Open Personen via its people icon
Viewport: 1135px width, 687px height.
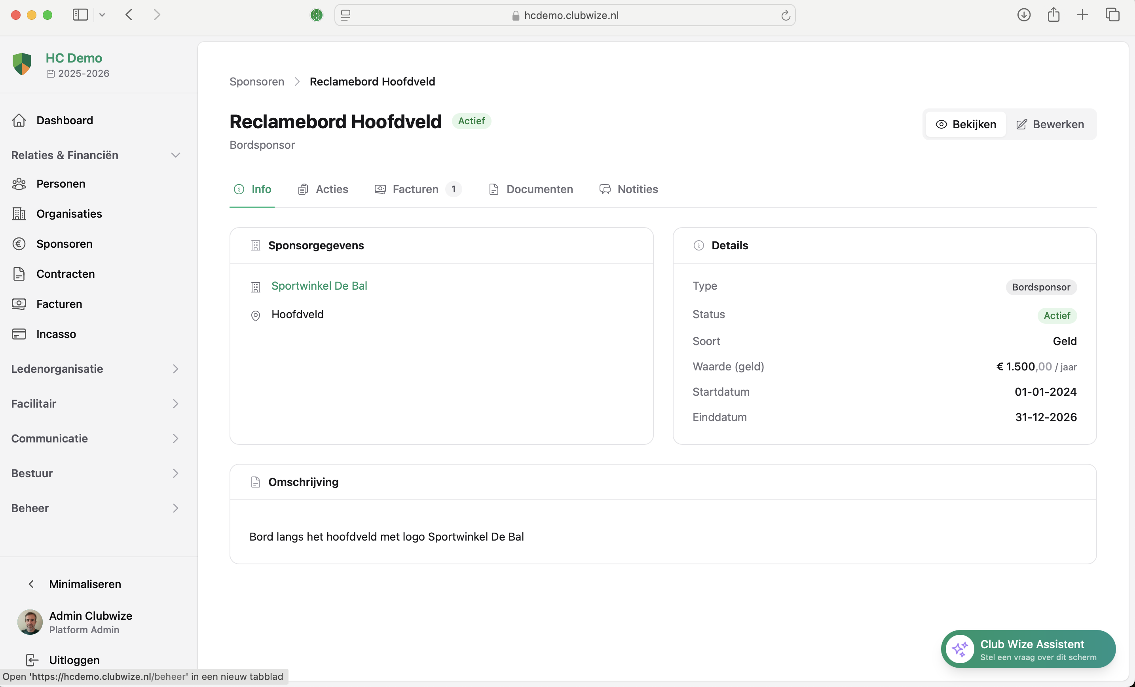(19, 184)
